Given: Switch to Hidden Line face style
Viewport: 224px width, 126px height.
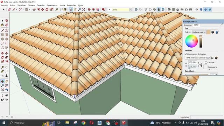Looking at the screenshot, I should click(150, 9).
